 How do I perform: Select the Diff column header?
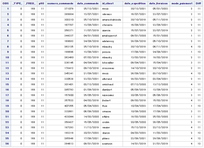(x=198, y=3)
